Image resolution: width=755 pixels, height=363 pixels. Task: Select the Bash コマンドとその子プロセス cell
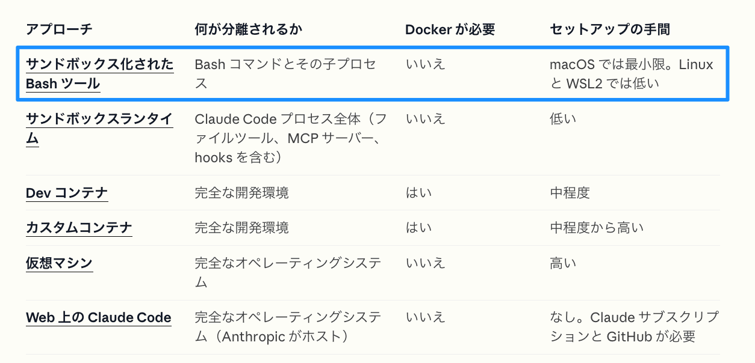coord(285,73)
